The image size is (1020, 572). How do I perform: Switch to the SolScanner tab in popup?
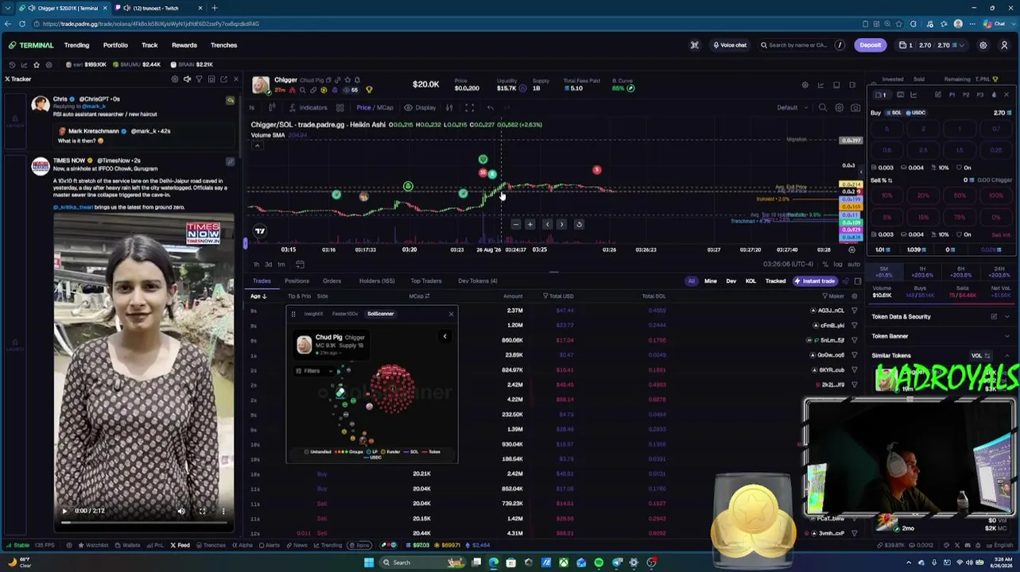click(x=380, y=314)
